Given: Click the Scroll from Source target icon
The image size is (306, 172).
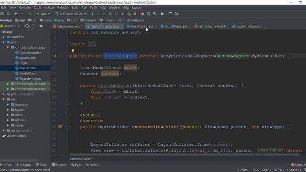Looking at the screenshot, I should 27,26.
